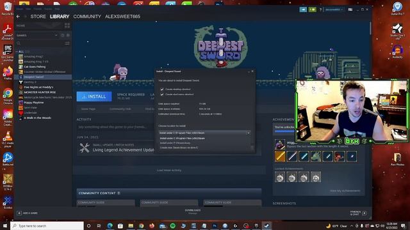The width and height of the screenshot is (410, 230).
Task: Select A Walk in the Woods
Action: tap(37, 118)
